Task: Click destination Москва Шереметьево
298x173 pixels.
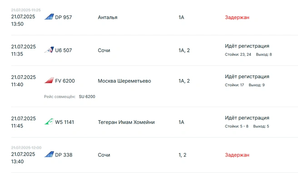Action: coord(124,81)
